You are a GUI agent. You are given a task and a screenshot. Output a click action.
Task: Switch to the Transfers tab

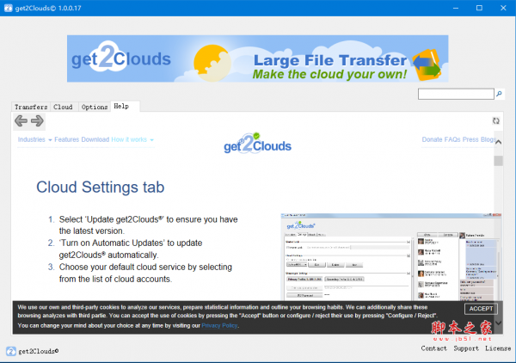(31, 107)
